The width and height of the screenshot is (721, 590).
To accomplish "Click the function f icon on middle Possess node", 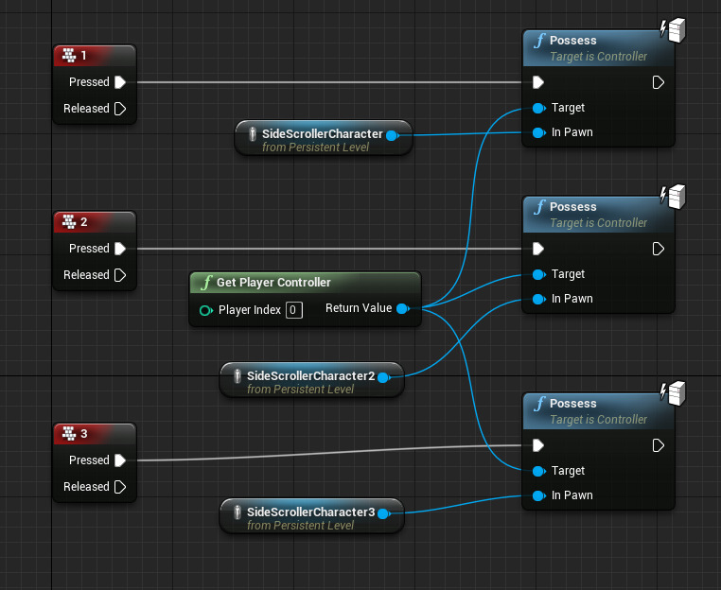I will [x=539, y=207].
